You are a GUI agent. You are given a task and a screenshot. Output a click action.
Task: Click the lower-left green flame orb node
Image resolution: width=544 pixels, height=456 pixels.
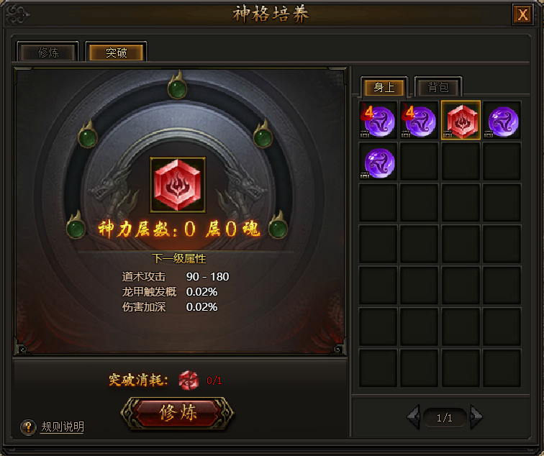coord(76,226)
